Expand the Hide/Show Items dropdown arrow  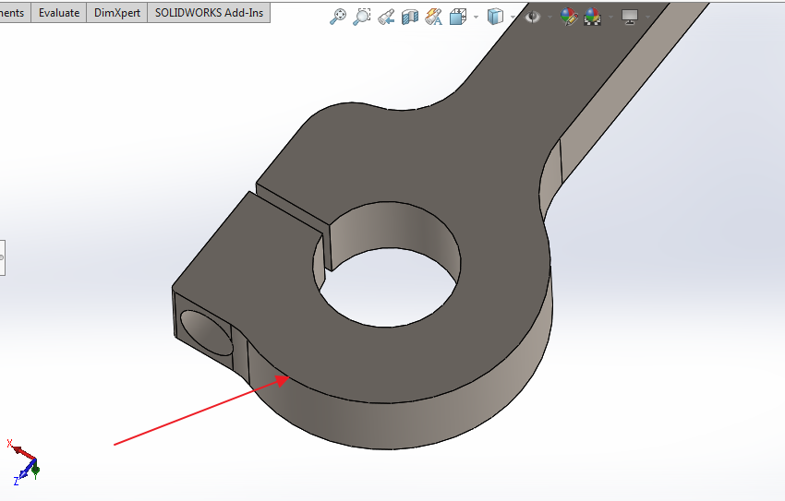(550, 17)
